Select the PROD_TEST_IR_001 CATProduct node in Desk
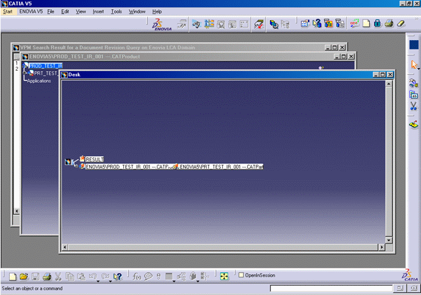This screenshot has width=421, height=295. point(126,166)
